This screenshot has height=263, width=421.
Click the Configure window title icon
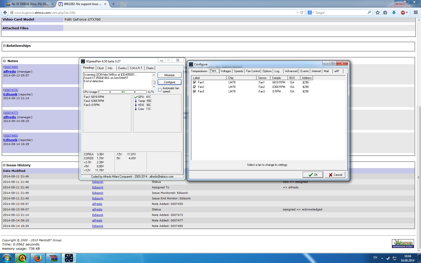click(191, 64)
